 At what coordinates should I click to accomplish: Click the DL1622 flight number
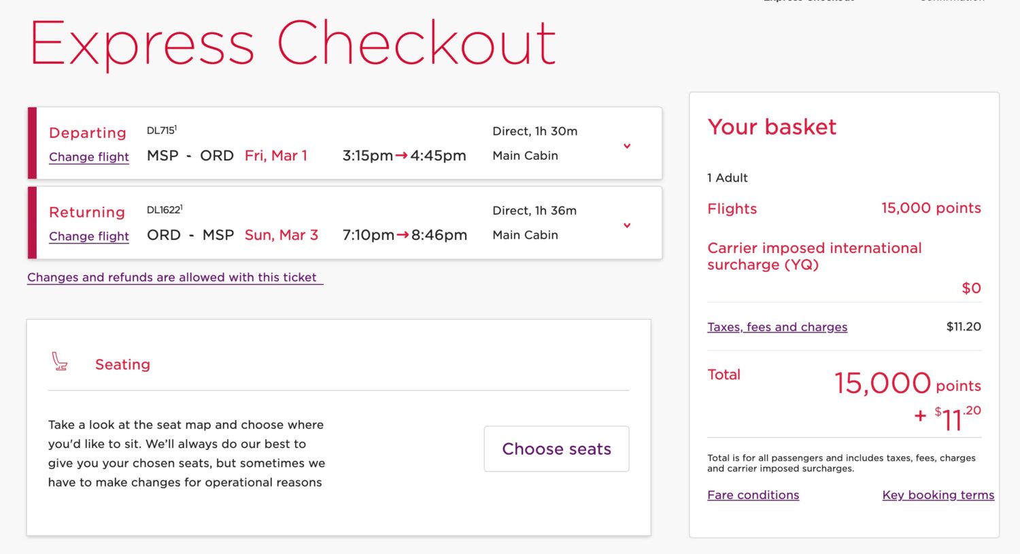coord(163,209)
